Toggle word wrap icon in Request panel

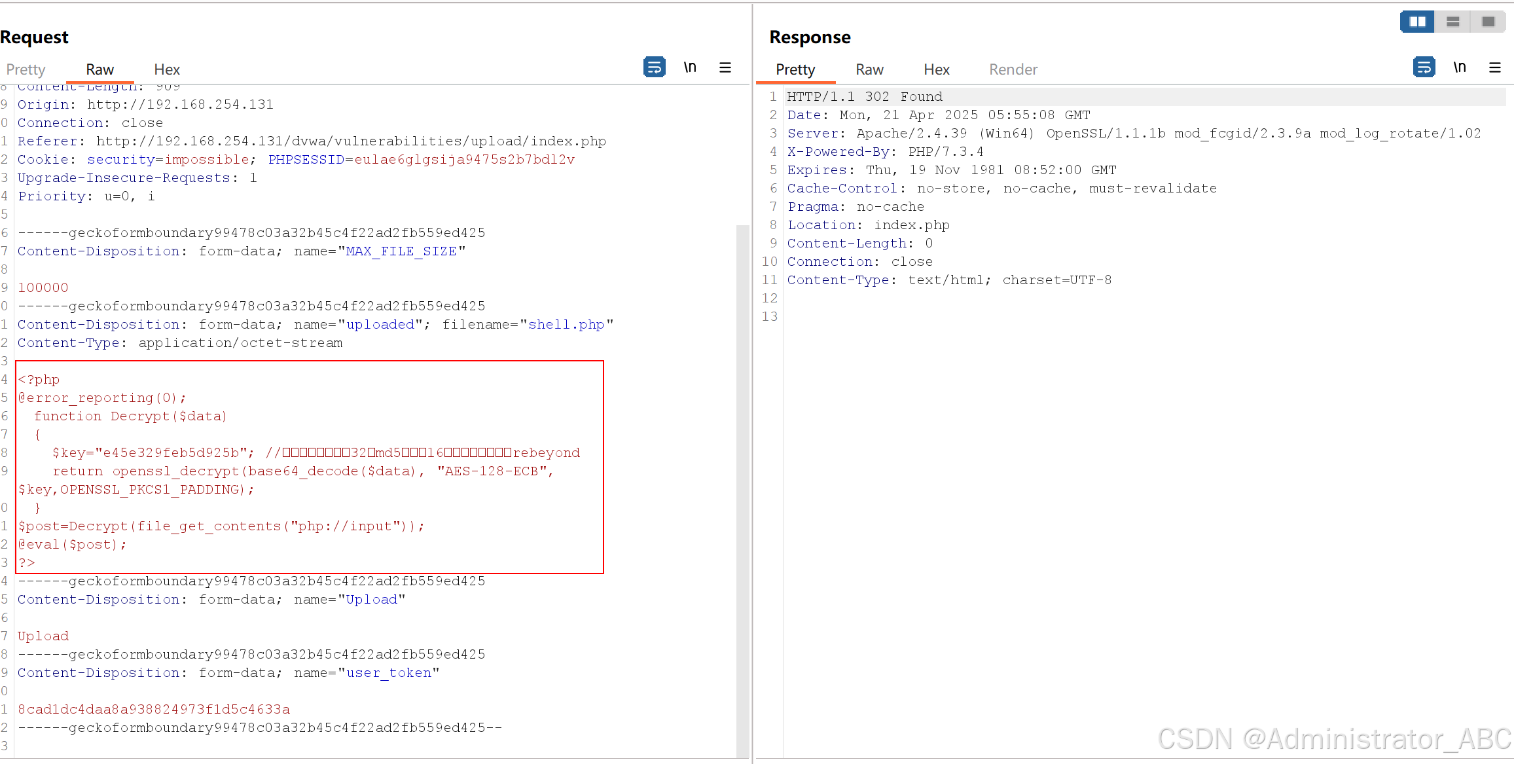pyautogui.click(x=654, y=67)
